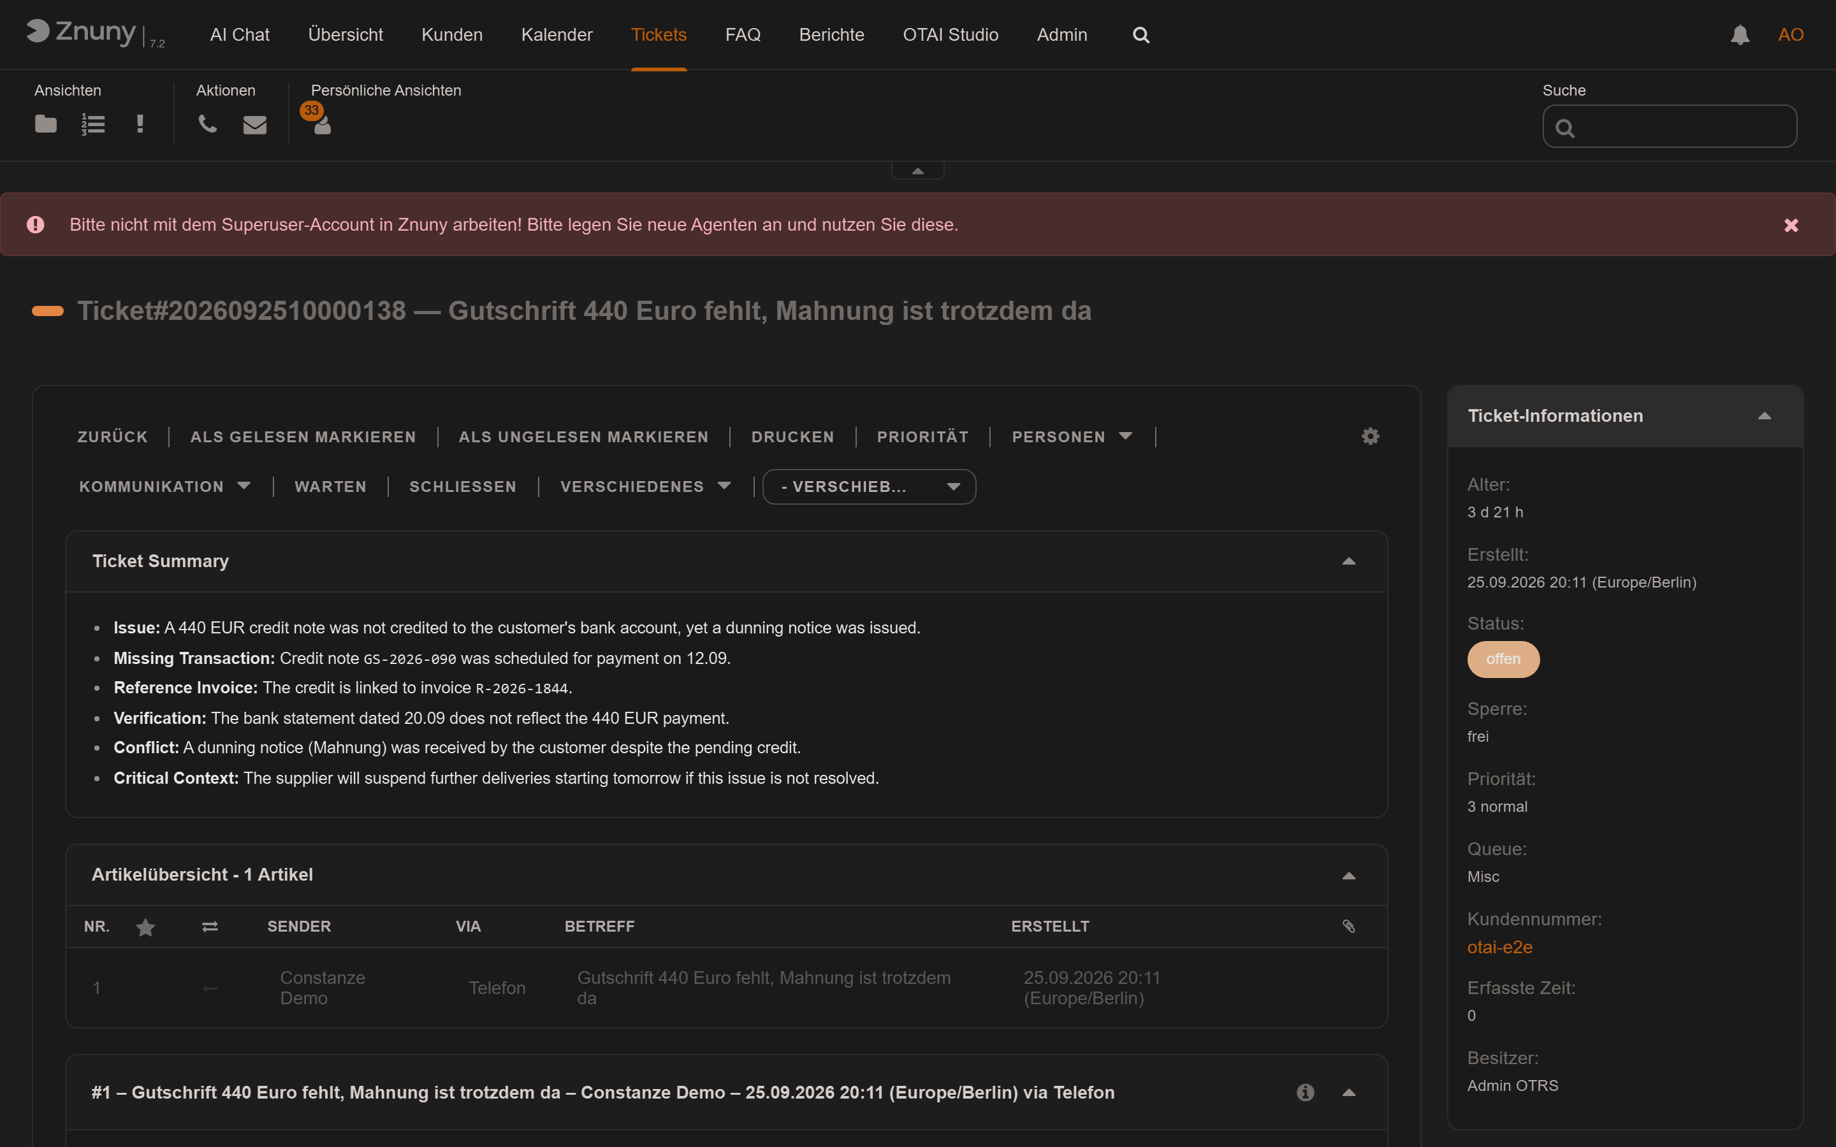Click Schliessen to close the ticket
1836x1147 pixels.
point(463,486)
